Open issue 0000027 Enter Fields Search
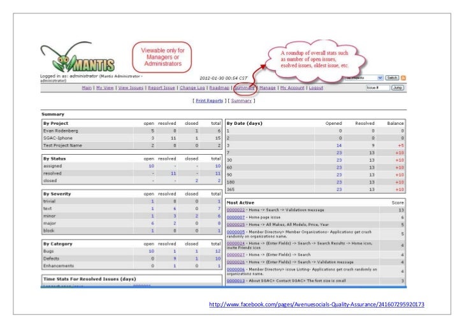464x328 pixels. [236, 255]
